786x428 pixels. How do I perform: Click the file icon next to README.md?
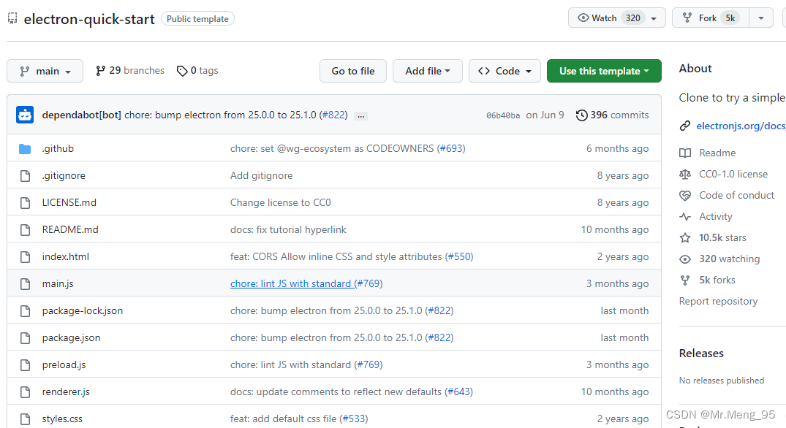pyautogui.click(x=25, y=230)
